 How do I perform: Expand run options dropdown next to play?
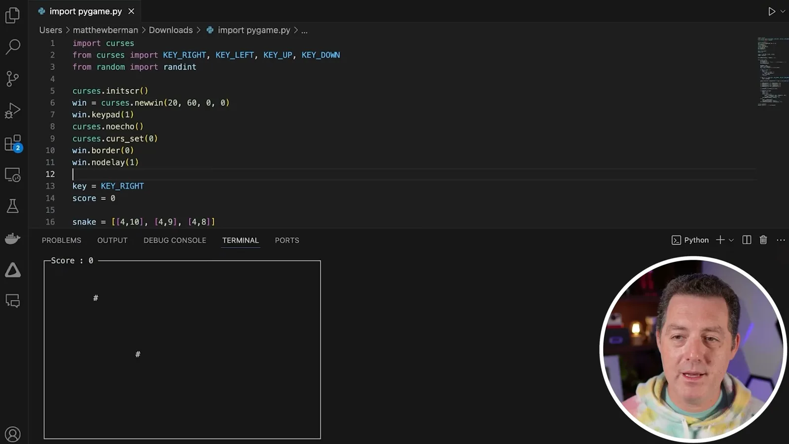(783, 11)
